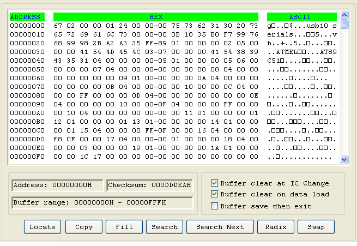Click the Copy button

84,227
